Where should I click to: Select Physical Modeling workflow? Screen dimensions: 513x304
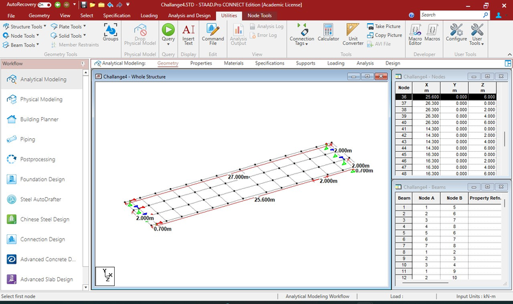point(42,99)
